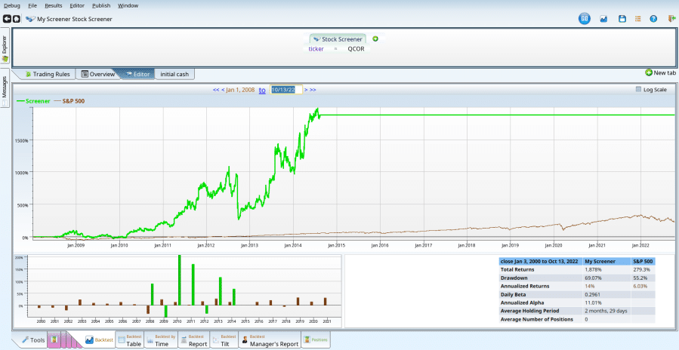
Task: Click the '1,878%' total returns value
Action: (x=593, y=269)
